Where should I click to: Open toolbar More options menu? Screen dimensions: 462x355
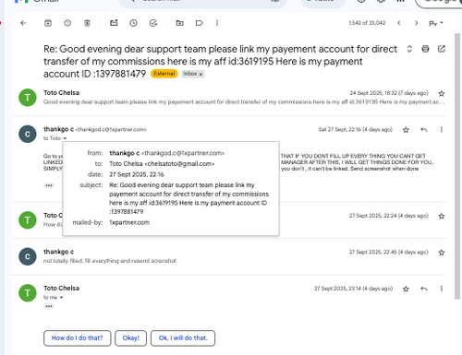[217, 23]
